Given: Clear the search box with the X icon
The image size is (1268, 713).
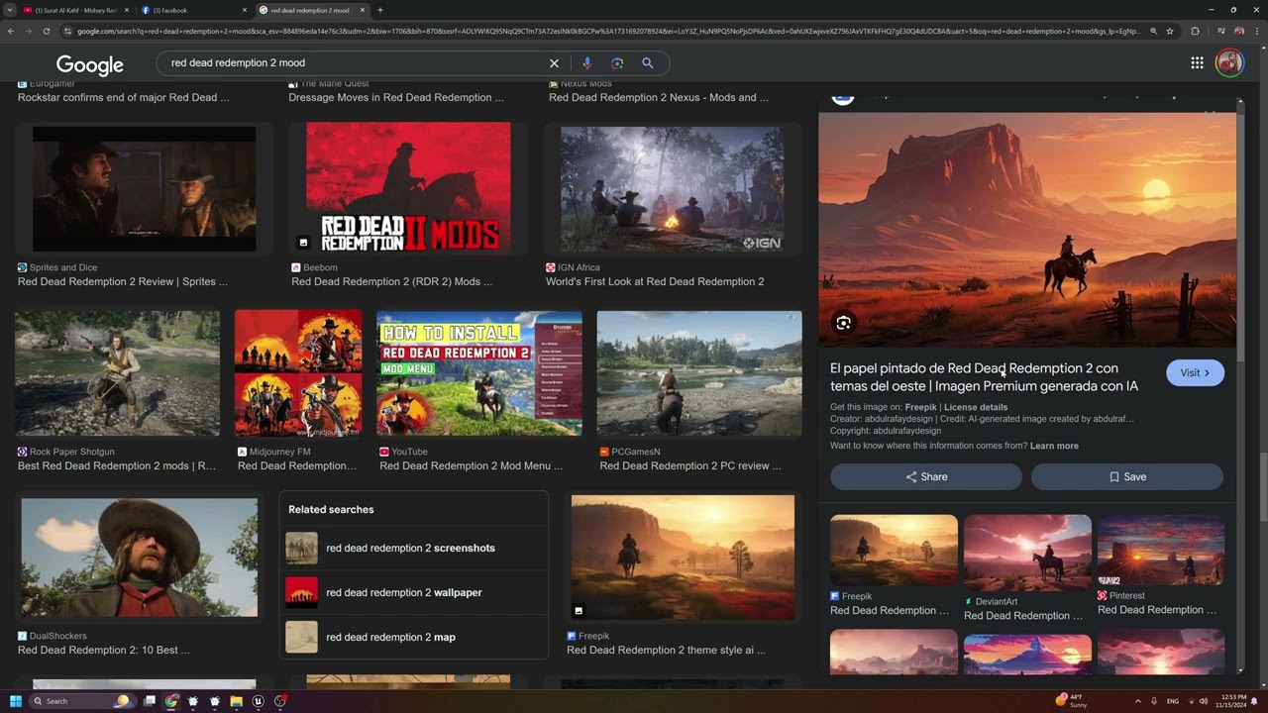Looking at the screenshot, I should pos(554,63).
